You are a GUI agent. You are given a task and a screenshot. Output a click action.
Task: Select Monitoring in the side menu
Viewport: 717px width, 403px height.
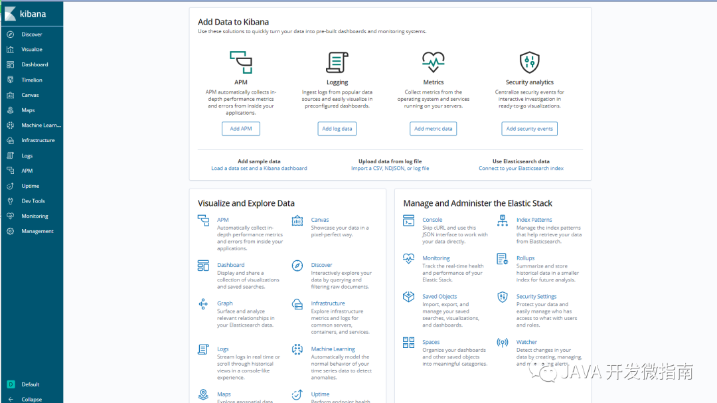pyautogui.click(x=35, y=216)
